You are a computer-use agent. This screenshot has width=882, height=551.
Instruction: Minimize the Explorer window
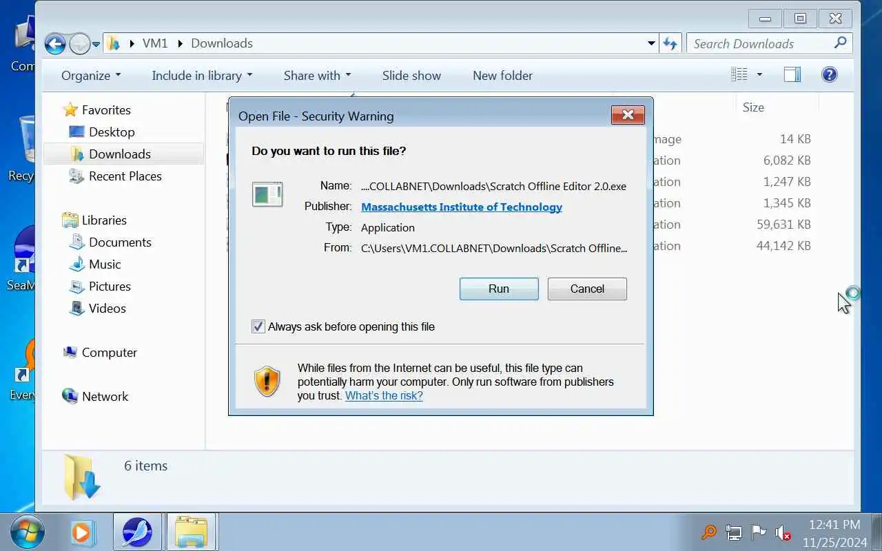click(x=764, y=19)
